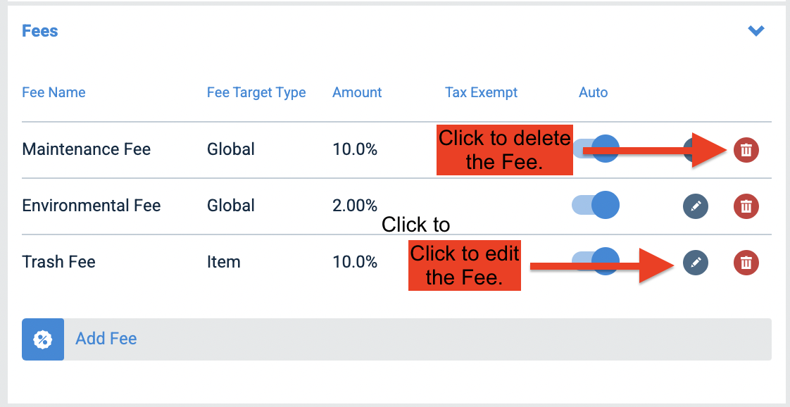
Task: Click the Amount column header
Action: click(357, 93)
